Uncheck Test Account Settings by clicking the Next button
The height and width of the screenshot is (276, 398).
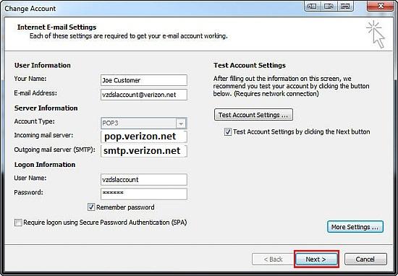click(228, 131)
